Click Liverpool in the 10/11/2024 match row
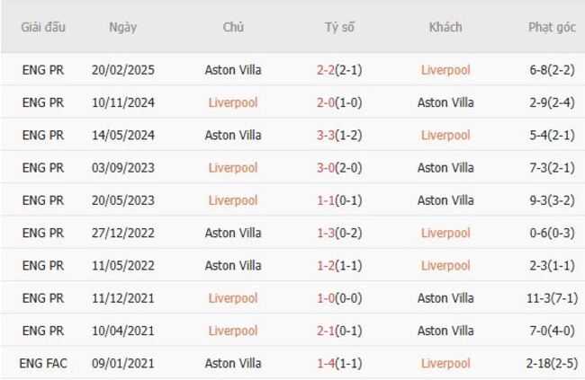The width and height of the screenshot is (585, 380). point(233,102)
